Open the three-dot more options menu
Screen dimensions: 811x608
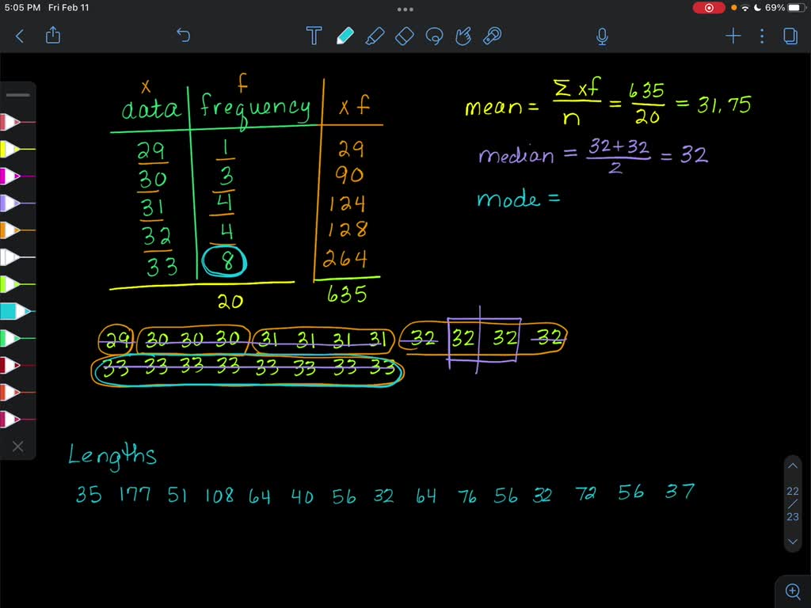tap(762, 36)
